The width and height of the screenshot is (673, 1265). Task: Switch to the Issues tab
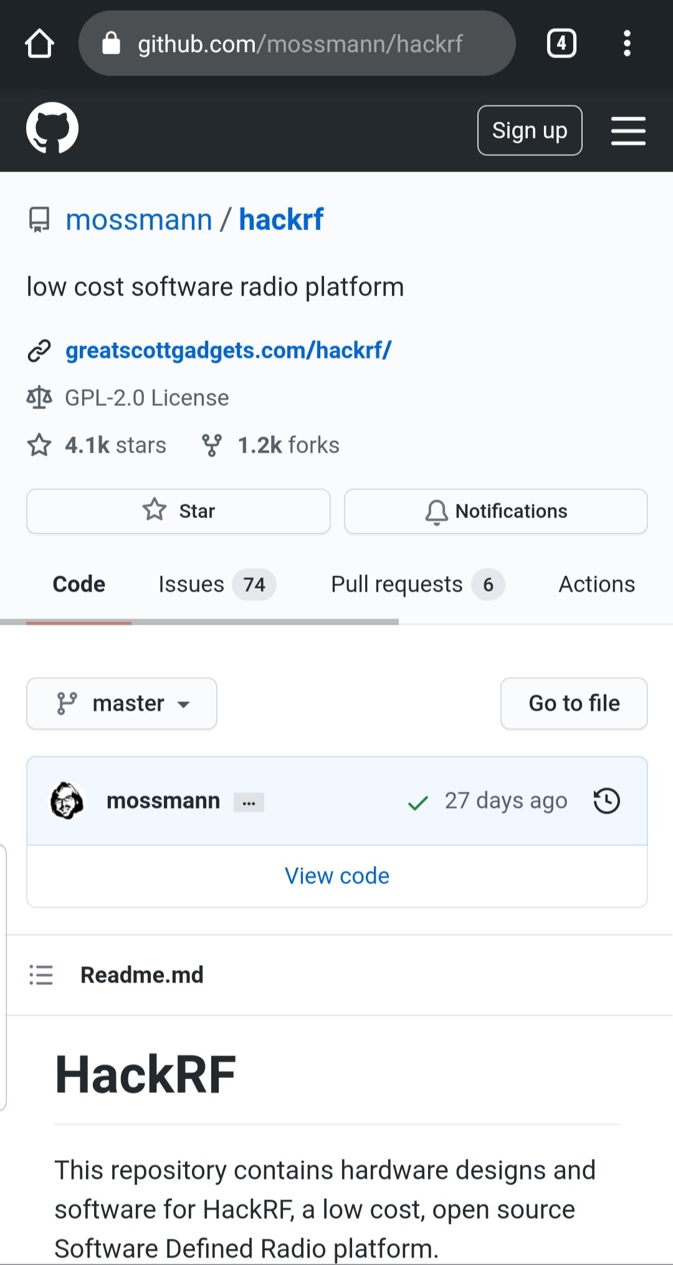coord(216,584)
